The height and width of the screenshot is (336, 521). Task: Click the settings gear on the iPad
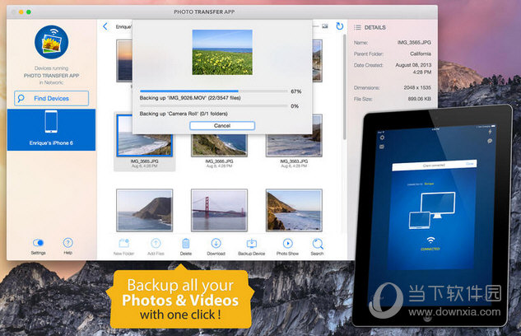tap(382, 138)
